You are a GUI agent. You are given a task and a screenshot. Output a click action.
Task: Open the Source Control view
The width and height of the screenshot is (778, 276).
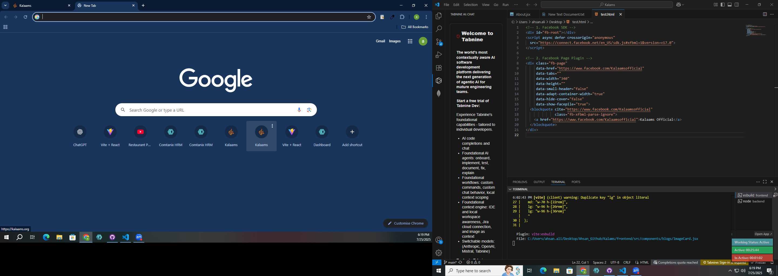[438, 42]
